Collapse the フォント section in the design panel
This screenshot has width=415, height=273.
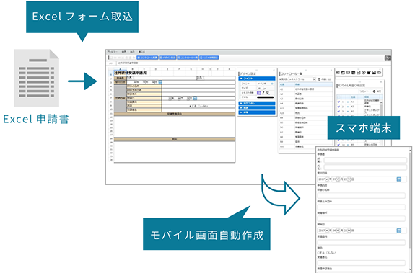[257, 79]
